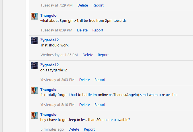Report the message from Tuesday at 7:29 AM
193x132 pixels.
click(98, 5)
